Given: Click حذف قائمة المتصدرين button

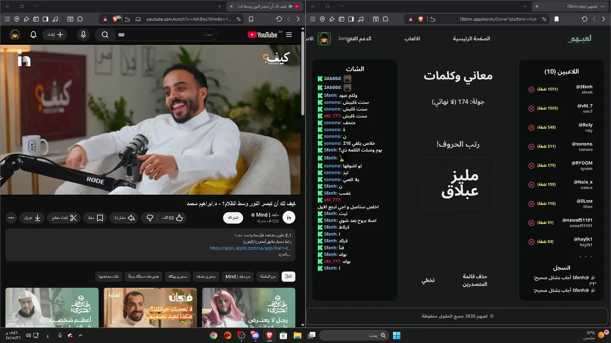Looking at the screenshot, I should [474, 280].
